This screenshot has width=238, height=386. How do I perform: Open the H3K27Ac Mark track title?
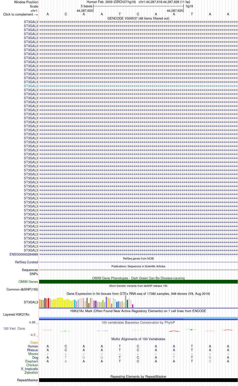coord(138,311)
